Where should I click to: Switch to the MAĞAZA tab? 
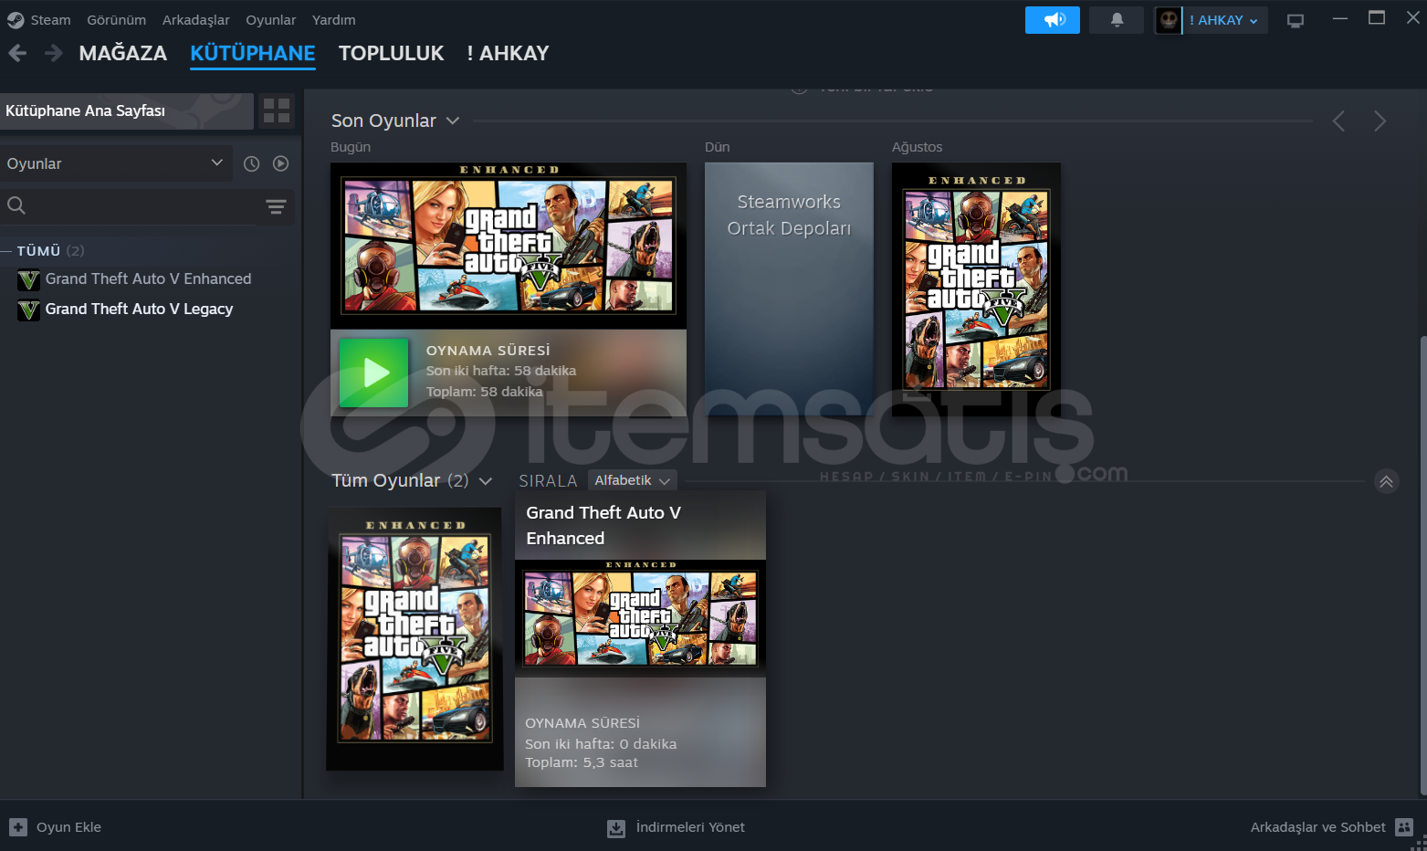[x=123, y=53]
